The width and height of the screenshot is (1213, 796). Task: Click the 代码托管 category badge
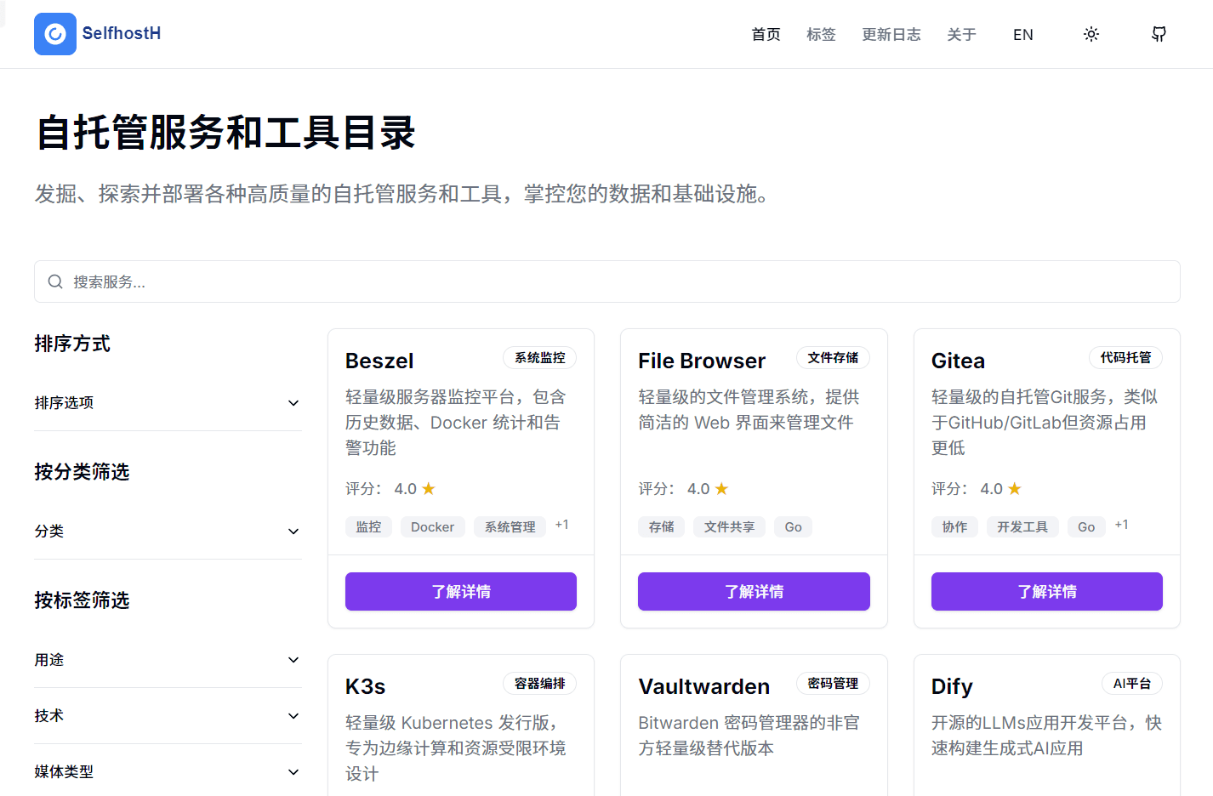tap(1126, 358)
